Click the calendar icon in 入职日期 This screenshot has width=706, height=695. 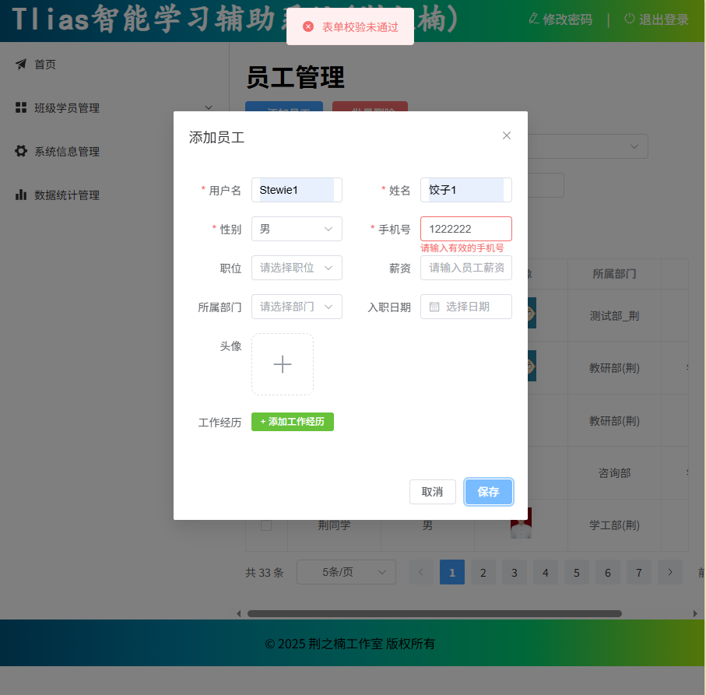(435, 307)
